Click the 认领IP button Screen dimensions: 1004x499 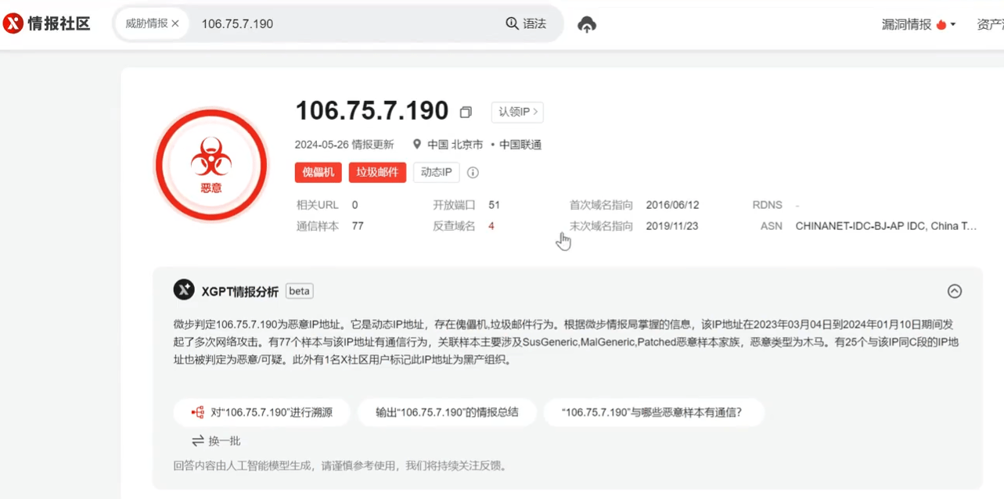coord(517,112)
